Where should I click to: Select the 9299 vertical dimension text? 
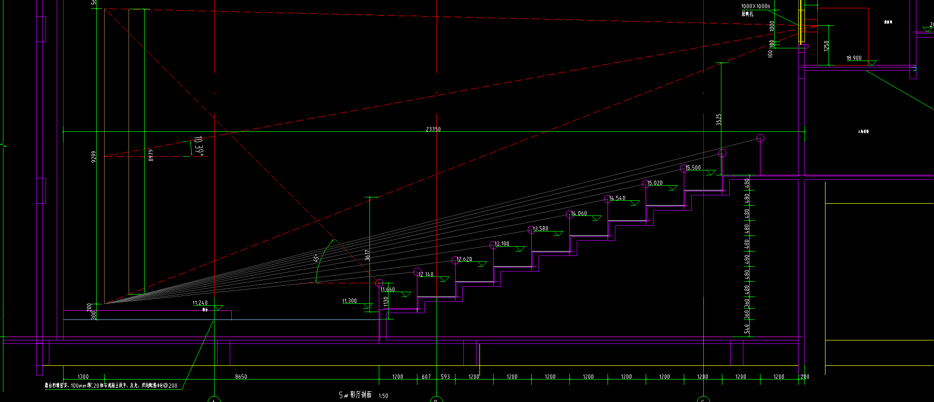(x=94, y=157)
